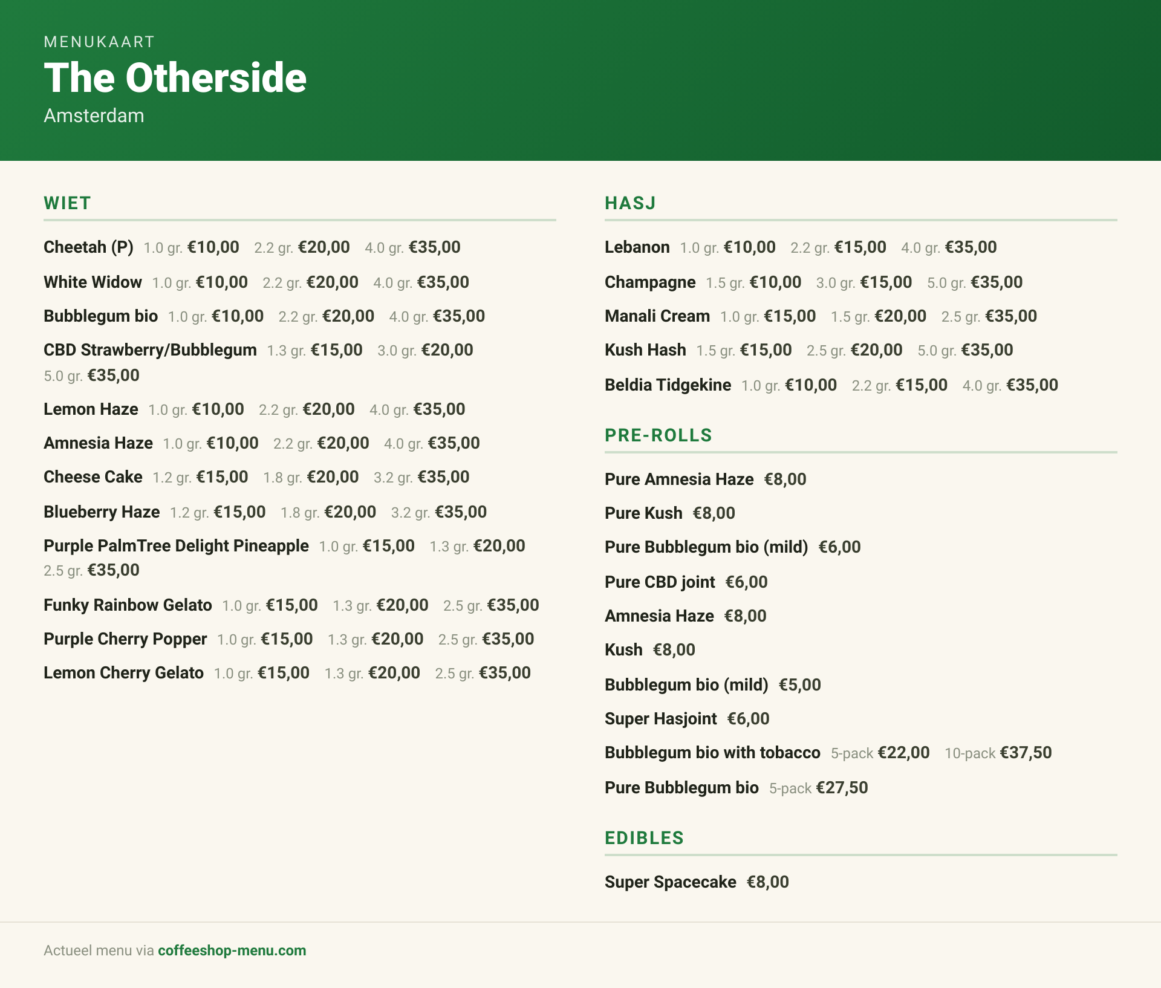The width and height of the screenshot is (1161, 988).
Task: Click Beldia Tidgekine 4.0 gr. €35,00 price
Action: click(1010, 385)
